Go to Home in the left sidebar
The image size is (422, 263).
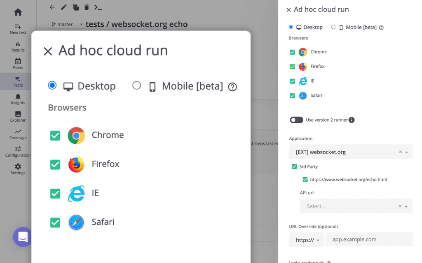[18, 12]
